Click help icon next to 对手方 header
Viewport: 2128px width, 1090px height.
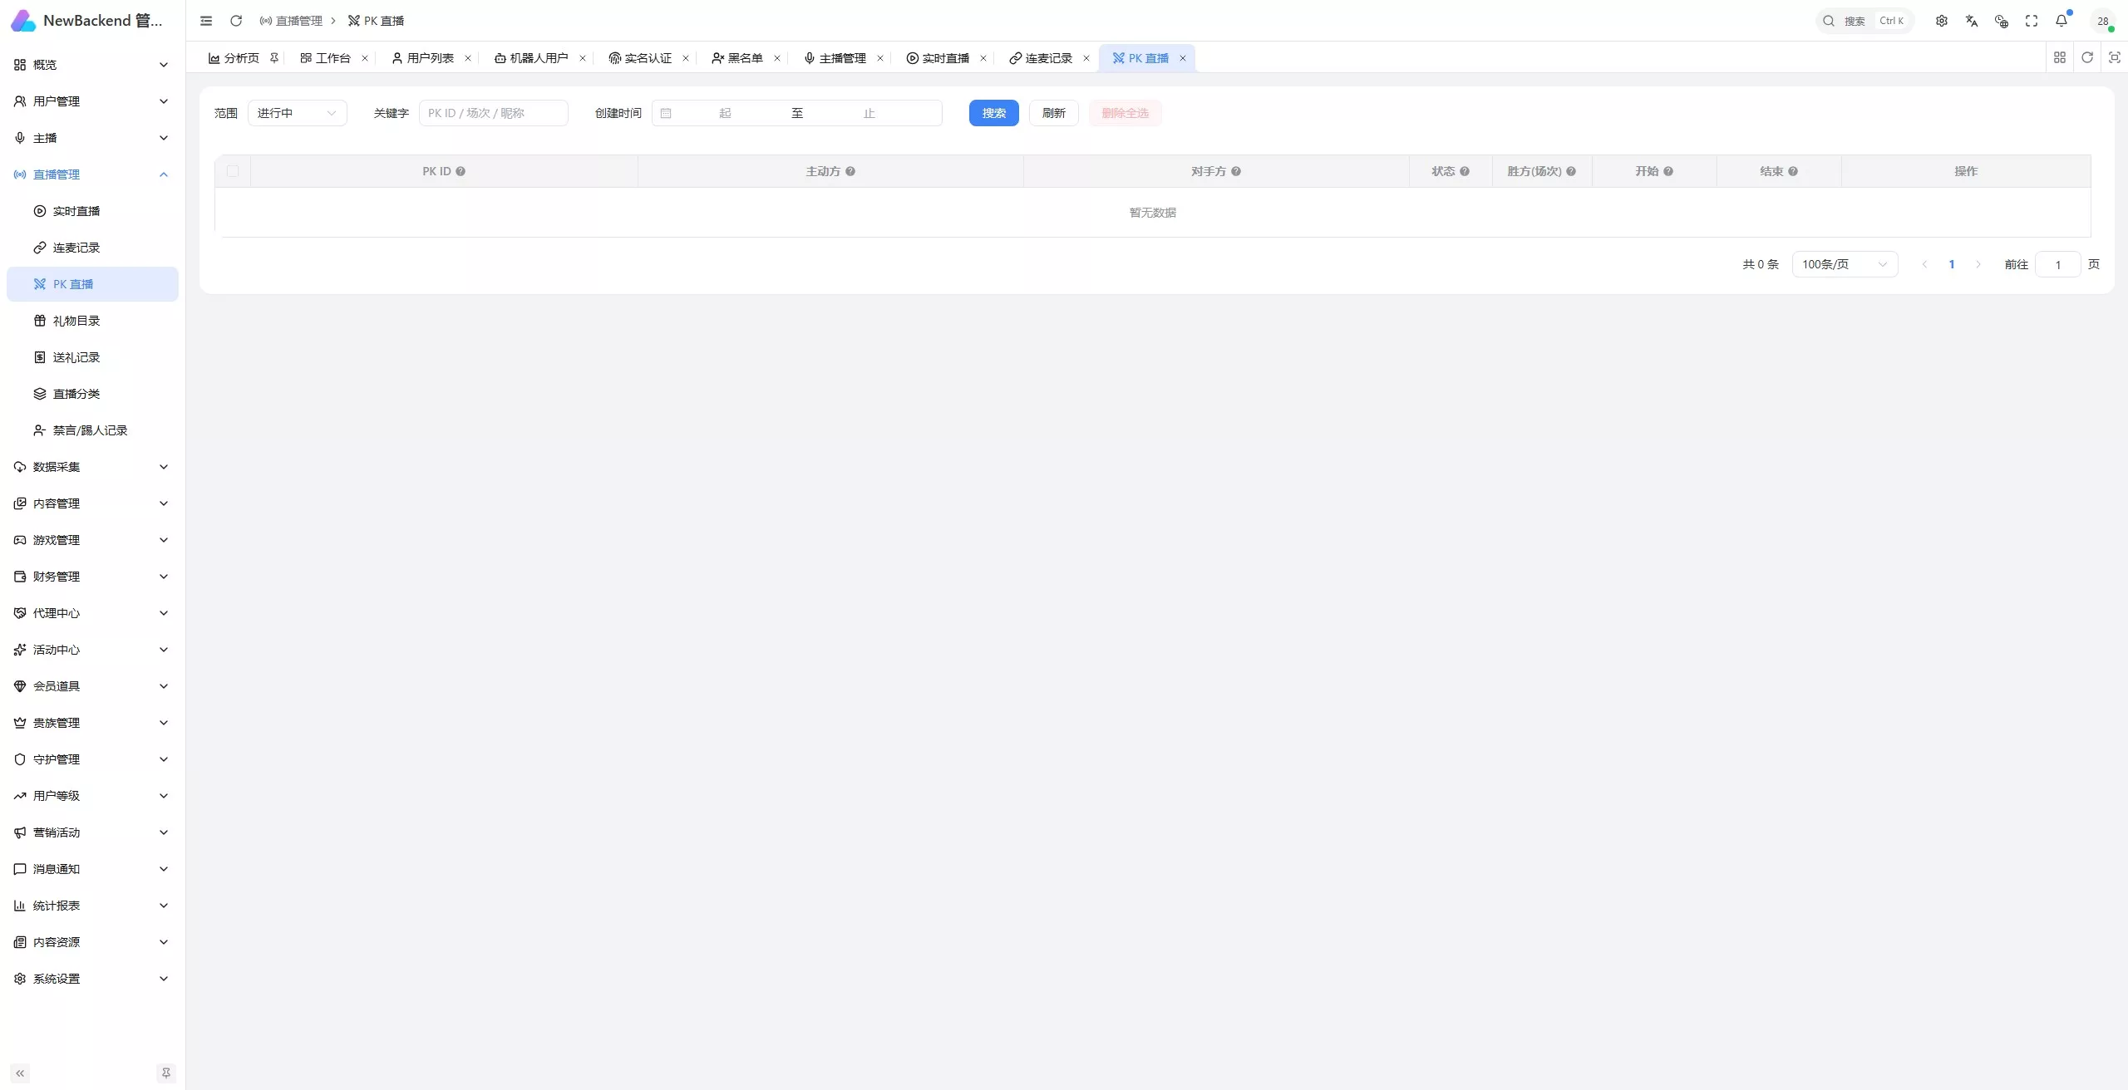pos(1236,171)
